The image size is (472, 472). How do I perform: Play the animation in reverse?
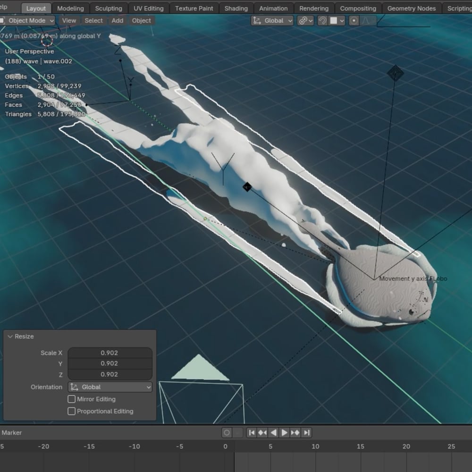pyautogui.click(x=273, y=433)
